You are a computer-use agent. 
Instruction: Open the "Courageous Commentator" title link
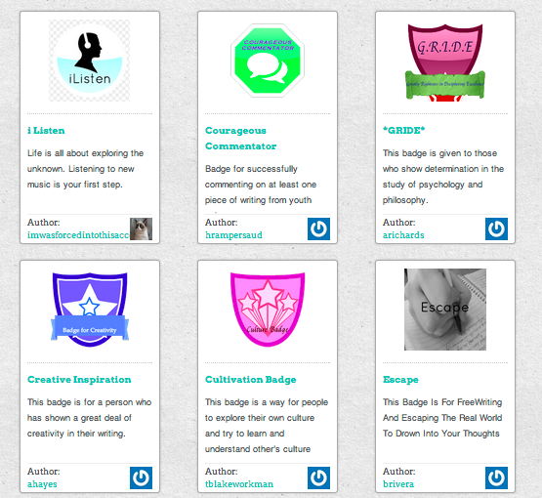click(240, 139)
